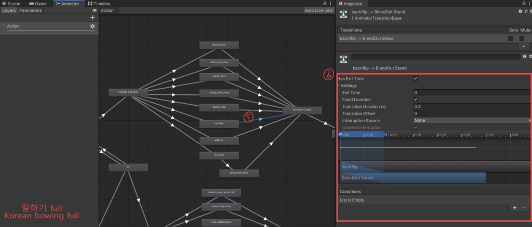Toggle Has Exit Time checkbox
This screenshot has height=227, width=532.
point(416,78)
